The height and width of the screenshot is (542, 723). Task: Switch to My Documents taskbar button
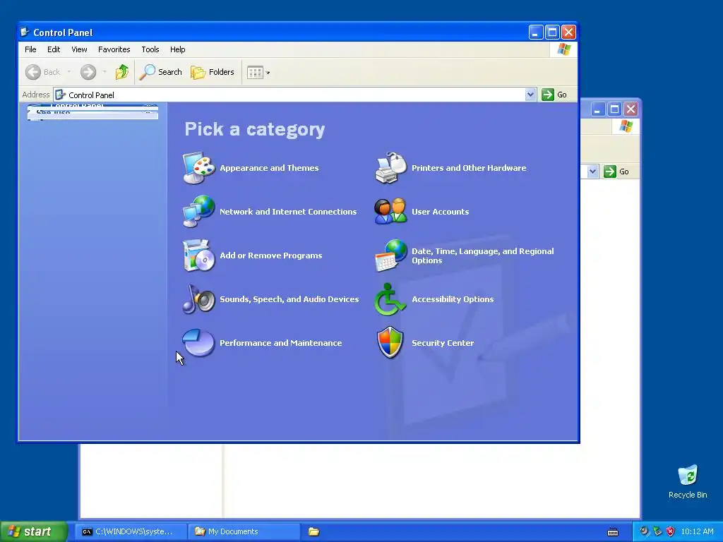[244, 531]
